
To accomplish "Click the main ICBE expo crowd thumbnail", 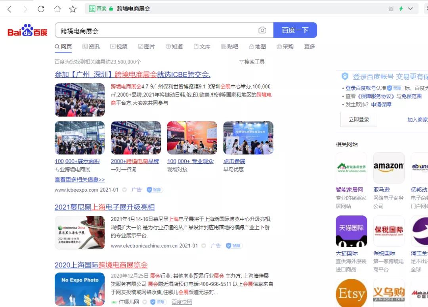I will [x=79, y=100].
